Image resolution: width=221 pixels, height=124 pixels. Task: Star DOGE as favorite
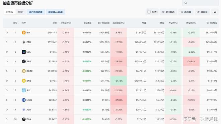(x=7, y=71)
